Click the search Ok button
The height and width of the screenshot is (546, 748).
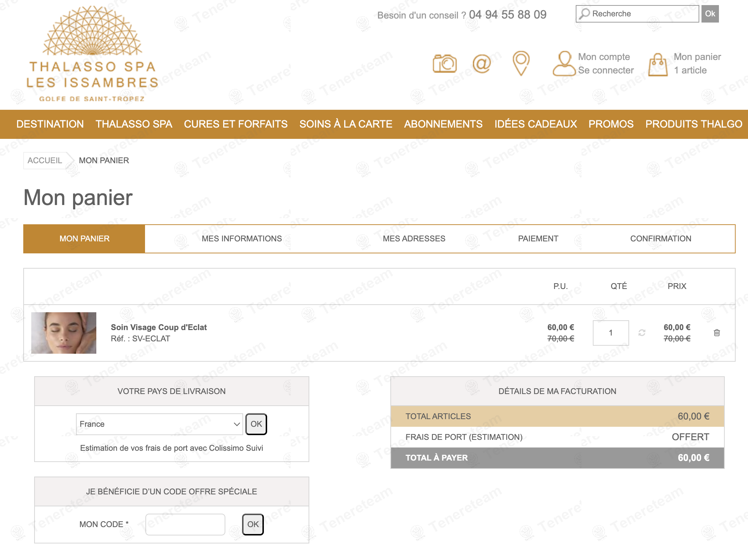710,14
